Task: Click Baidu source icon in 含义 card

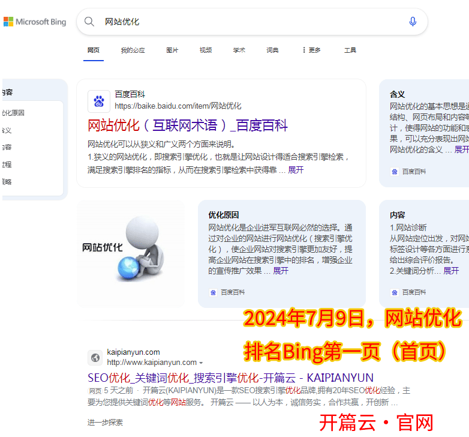Action: [x=395, y=171]
